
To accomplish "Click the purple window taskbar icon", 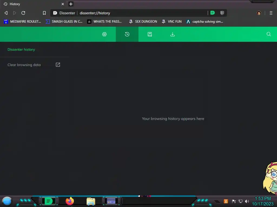I will pos(111,201).
